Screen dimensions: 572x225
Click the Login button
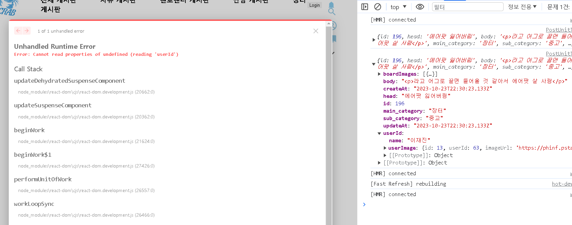(x=314, y=5)
